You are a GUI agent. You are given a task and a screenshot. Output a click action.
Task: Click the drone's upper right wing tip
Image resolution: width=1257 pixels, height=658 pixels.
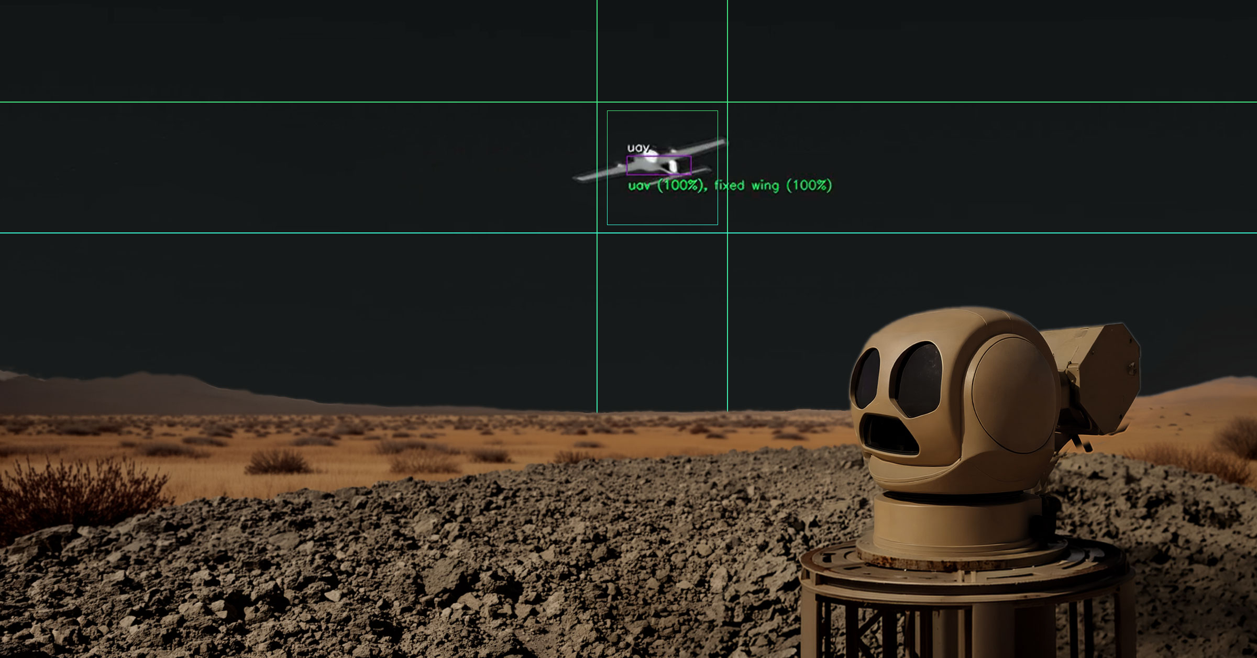coord(721,141)
